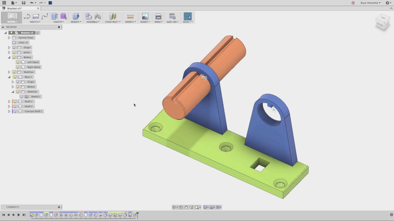Toggle visibility bulb of Concept Shaft:1
Image resolution: width=394 pixels, height=221 pixels.
pyautogui.click(x=15, y=111)
